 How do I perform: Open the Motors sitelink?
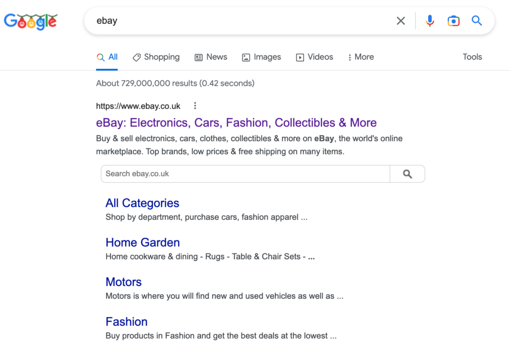pos(124,282)
